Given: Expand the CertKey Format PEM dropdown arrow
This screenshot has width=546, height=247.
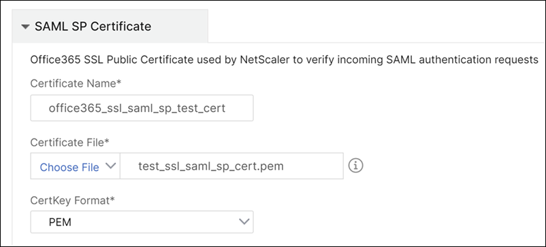Looking at the screenshot, I should tap(244, 221).
